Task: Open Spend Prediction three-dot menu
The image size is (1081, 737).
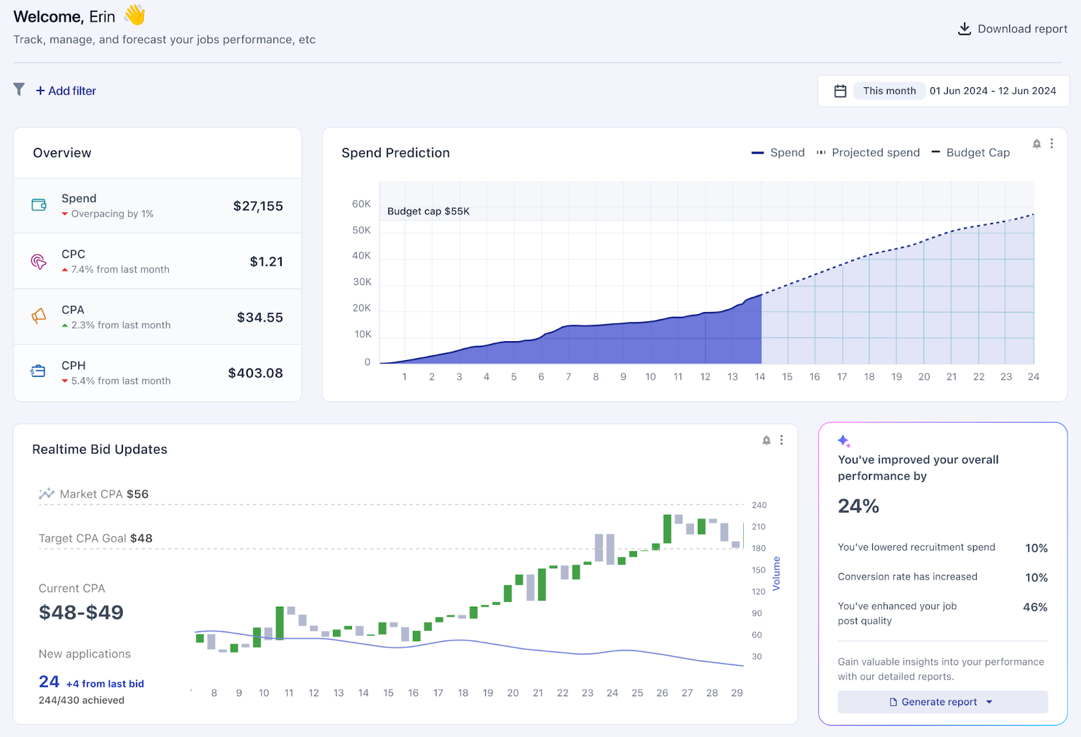Action: tap(1052, 144)
